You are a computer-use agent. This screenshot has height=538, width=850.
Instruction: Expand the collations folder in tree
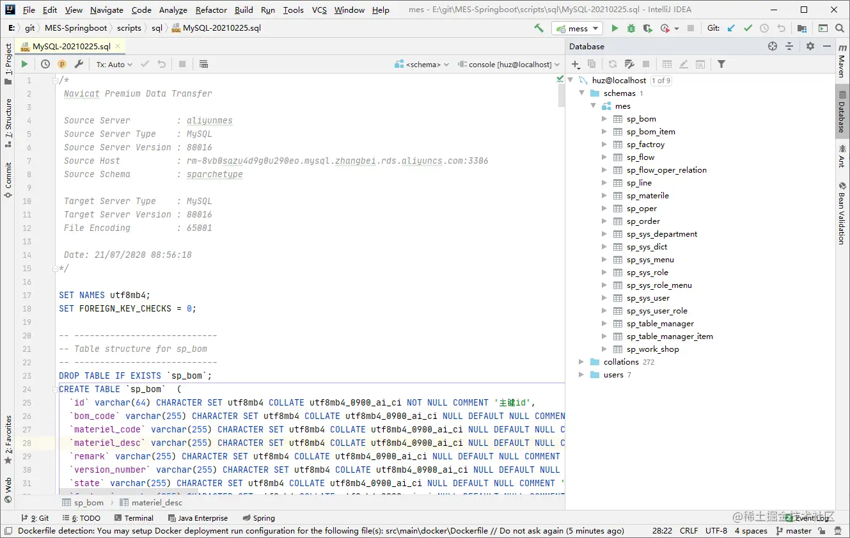pos(581,362)
